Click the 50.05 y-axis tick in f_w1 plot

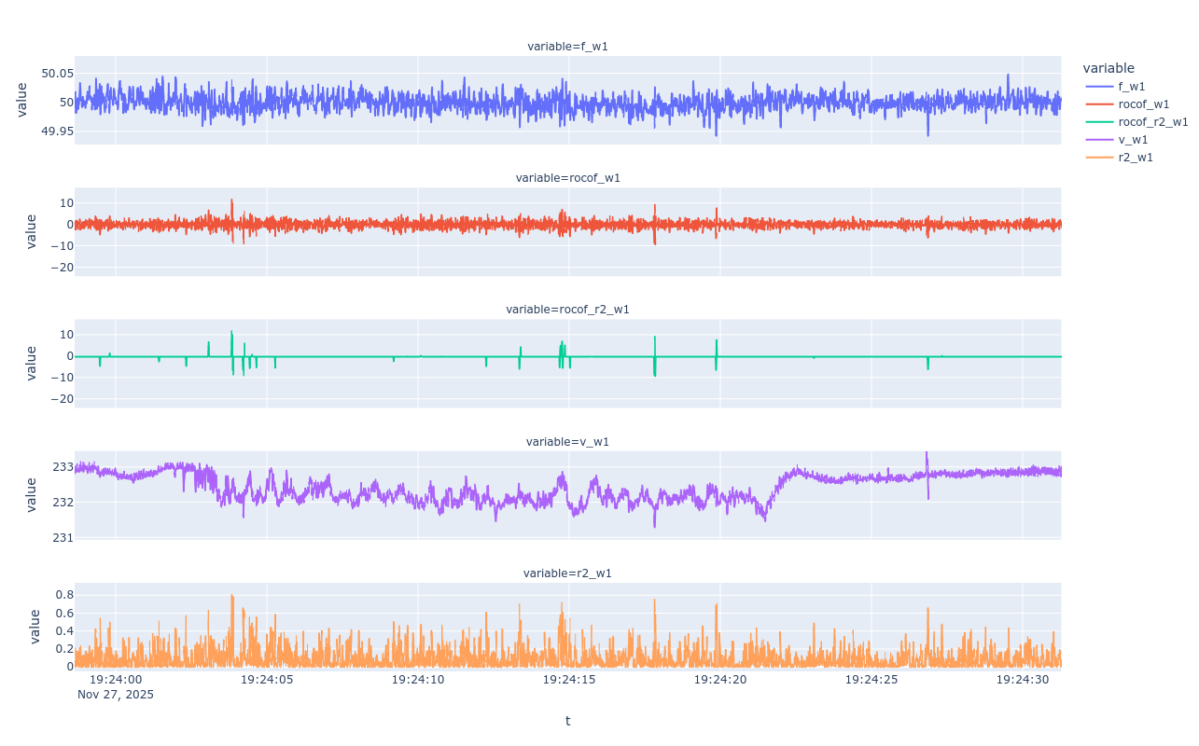[x=57, y=73]
